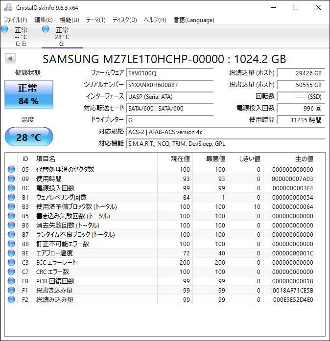Click the しきい値 column header
Image resolution: width=330 pixels, height=341 pixels.
(245, 159)
